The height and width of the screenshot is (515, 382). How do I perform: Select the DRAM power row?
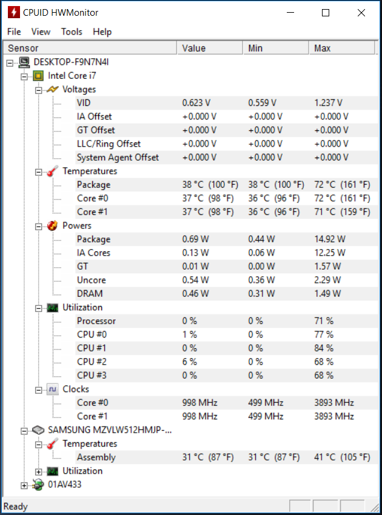click(227, 294)
